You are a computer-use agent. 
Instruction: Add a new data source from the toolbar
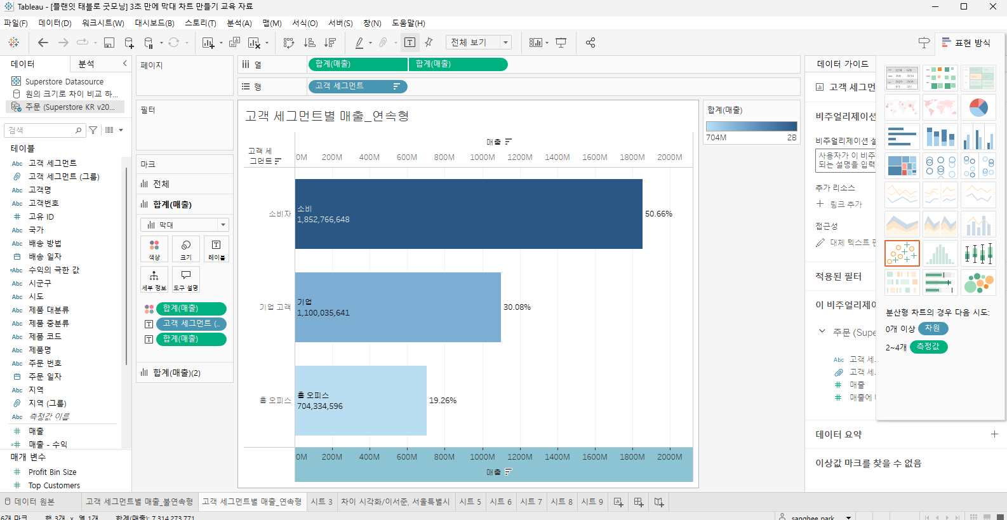tap(129, 43)
